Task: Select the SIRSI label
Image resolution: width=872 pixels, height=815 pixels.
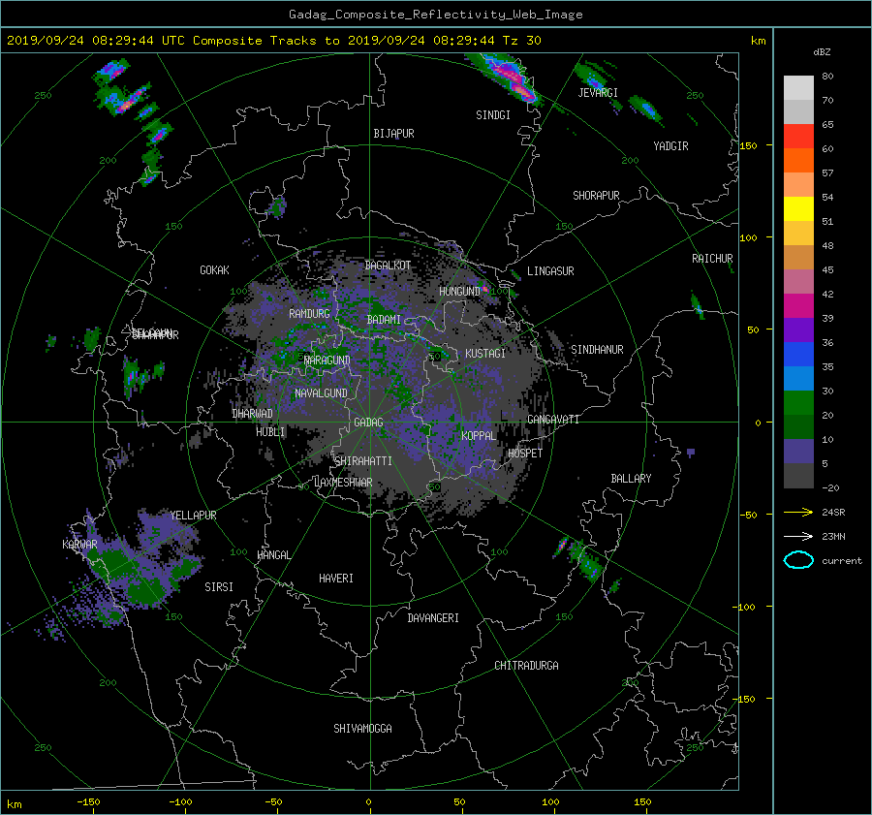Action: [x=219, y=587]
